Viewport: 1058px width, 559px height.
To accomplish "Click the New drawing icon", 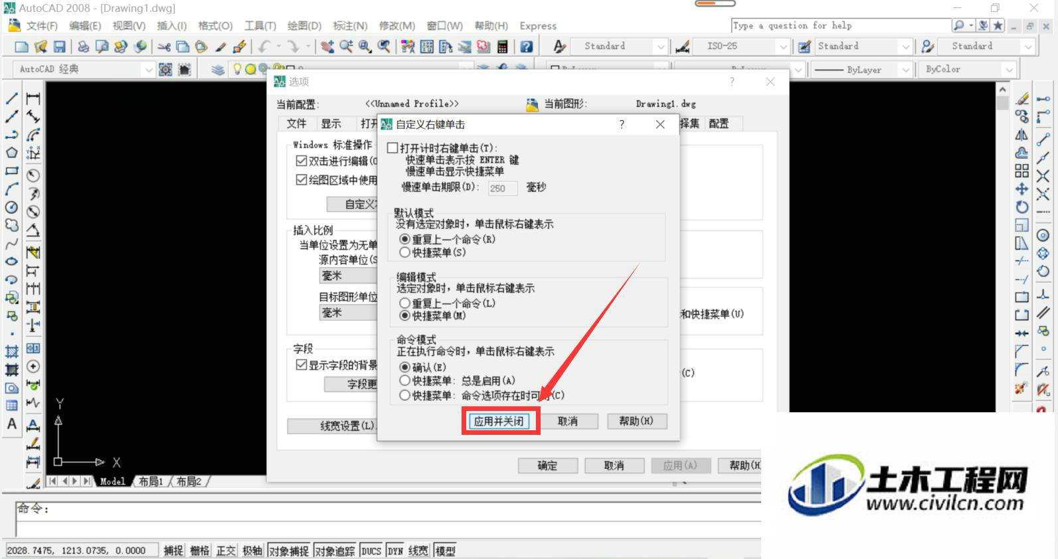I will [22, 46].
